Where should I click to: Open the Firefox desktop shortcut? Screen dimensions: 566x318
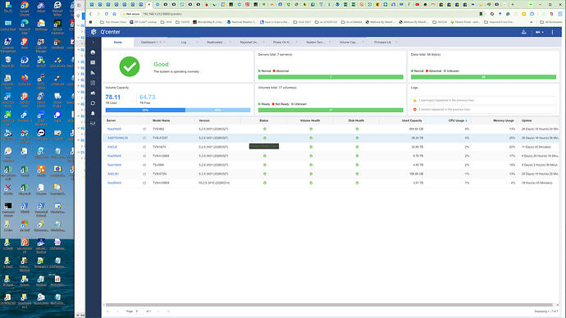[25, 80]
